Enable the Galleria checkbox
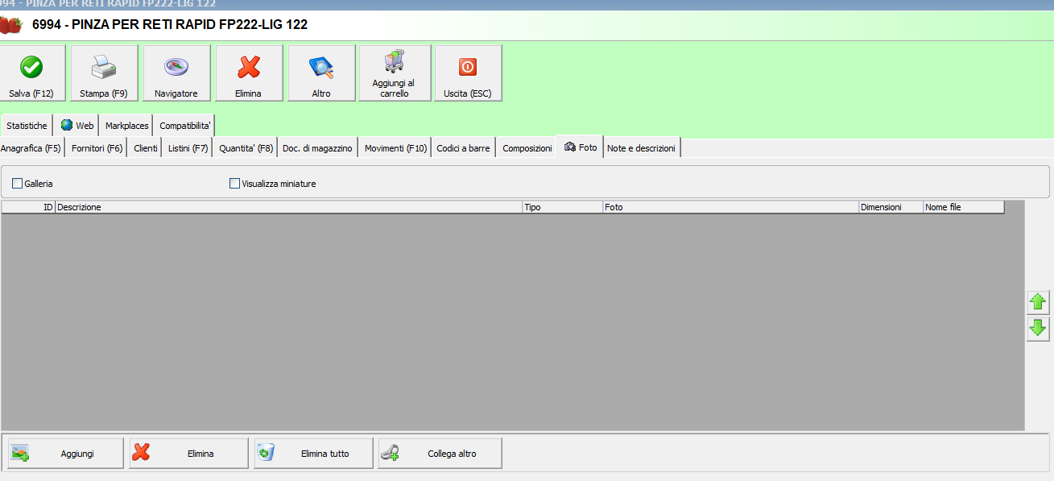1054x481 pixels. point(17,184)
